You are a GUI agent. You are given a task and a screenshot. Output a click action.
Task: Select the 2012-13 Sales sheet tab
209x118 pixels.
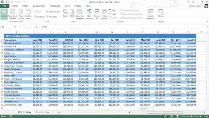coord(24,112)
